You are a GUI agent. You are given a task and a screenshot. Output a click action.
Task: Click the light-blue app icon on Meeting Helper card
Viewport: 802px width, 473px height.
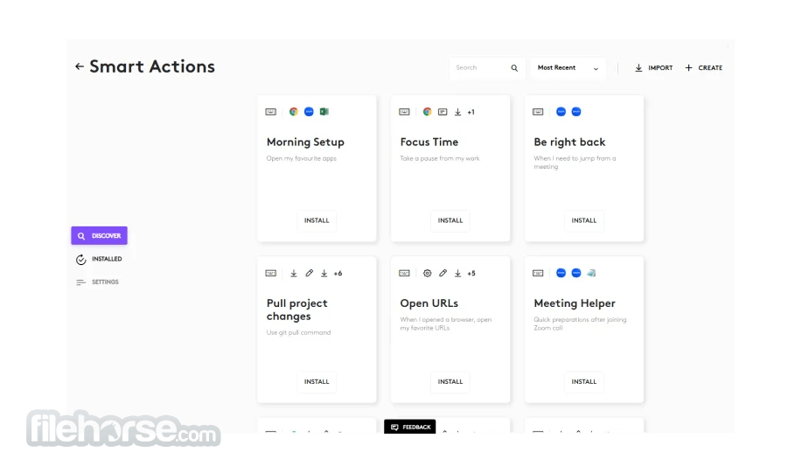coord(591,273)
